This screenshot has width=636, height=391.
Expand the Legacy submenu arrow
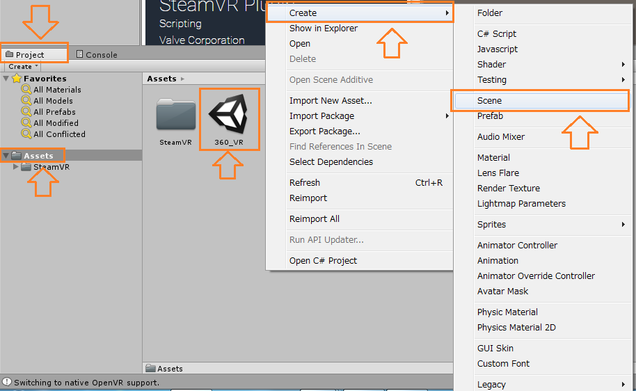tap(623, 384)
